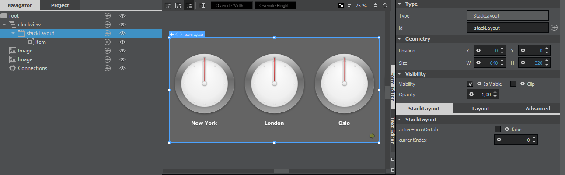The width and height of the screenshot is (565, 175).
Task: Enable the Clip checkbox
Action: tap(513, 84)
